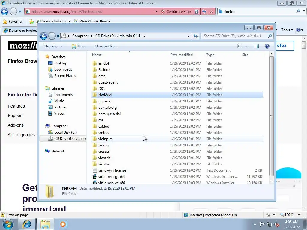This screenshot has width=307, height=230.
Task: Open the Features link on the Mozilla page
Action: 16,106
